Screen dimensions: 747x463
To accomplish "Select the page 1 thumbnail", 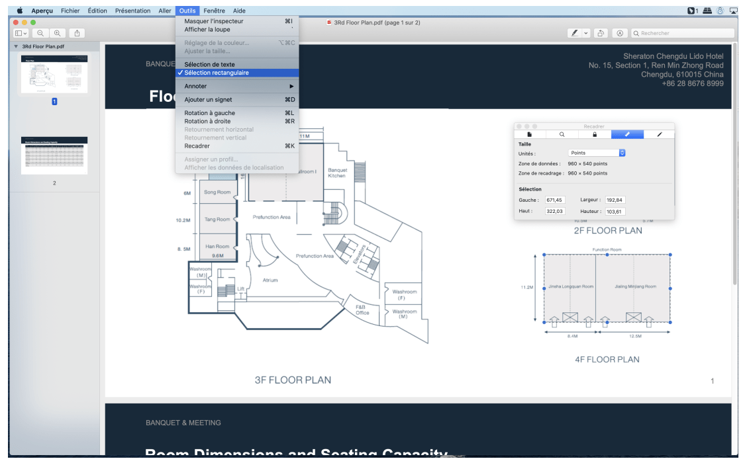I will click(x=54, y=74).
